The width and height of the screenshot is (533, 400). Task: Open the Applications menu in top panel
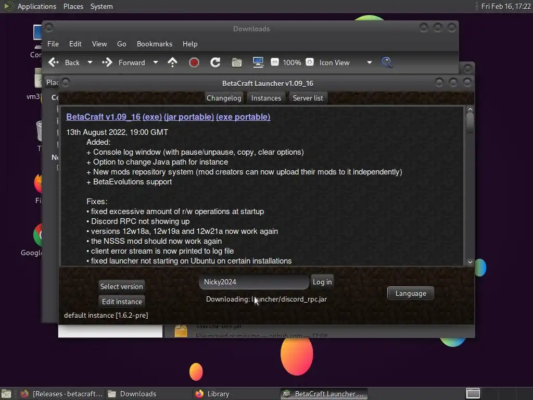coord(37,6)
